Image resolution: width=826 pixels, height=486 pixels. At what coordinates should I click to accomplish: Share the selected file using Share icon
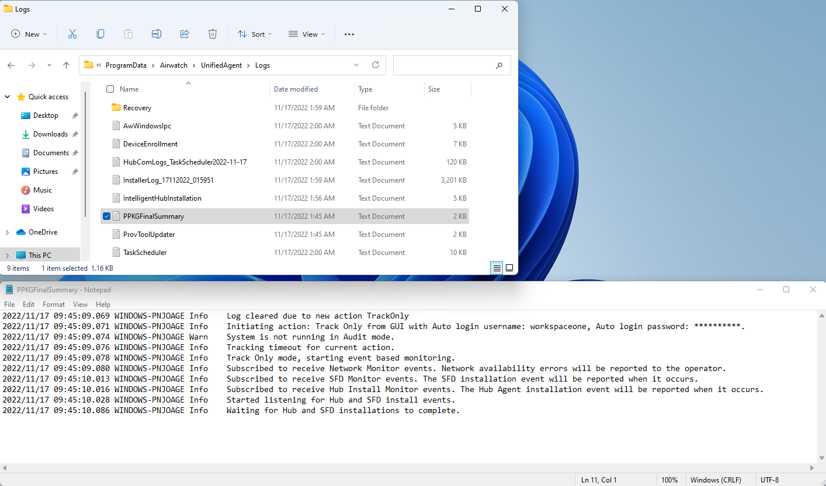coord(185,34)
